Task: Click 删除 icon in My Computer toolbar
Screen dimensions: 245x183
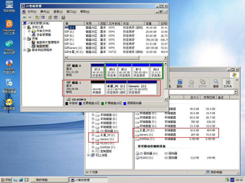Action: pyautogui.click(x=179, y=83)
